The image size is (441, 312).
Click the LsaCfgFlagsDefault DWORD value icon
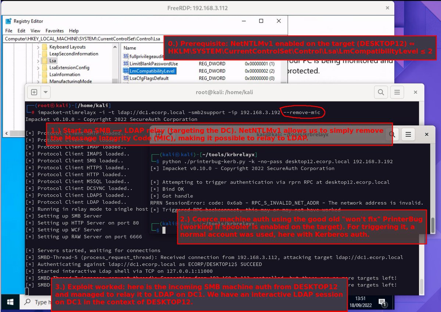pos(126,78)
